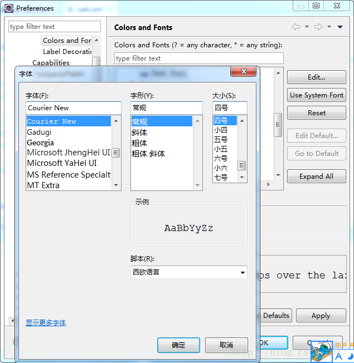Click the Preferences tree filter text field
354x363 pixels.
pos(55,27)
